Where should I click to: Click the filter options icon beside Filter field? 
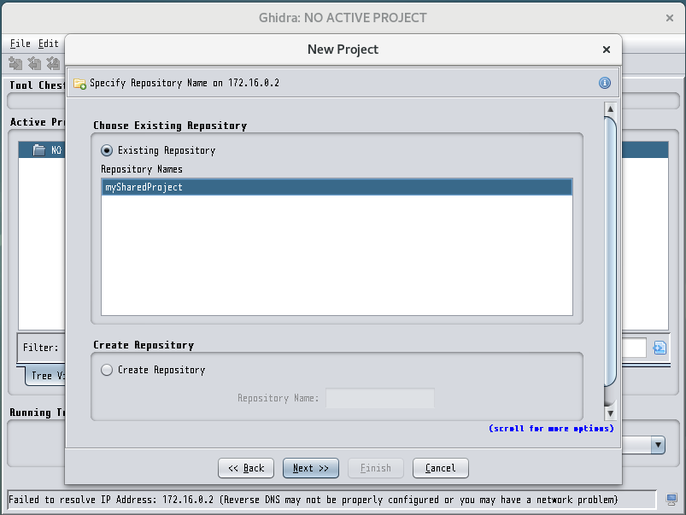pos(660,348)
